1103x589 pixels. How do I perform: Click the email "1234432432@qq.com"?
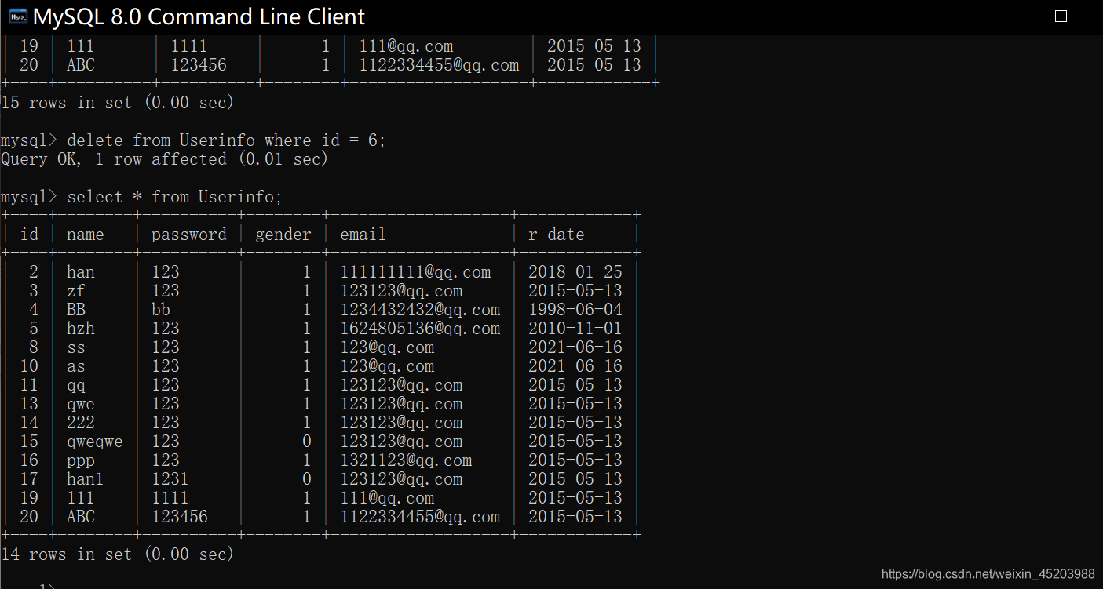point(420,310)
